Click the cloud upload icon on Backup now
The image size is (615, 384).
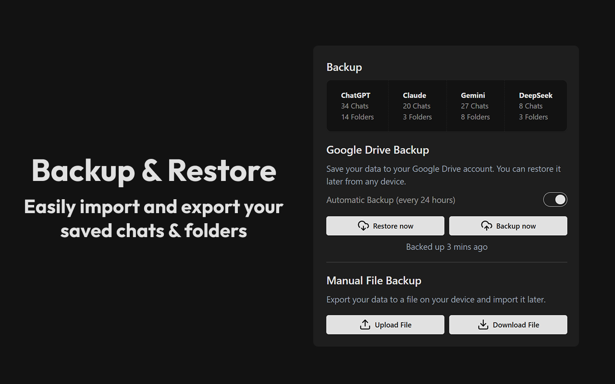(x=487, y=226)
